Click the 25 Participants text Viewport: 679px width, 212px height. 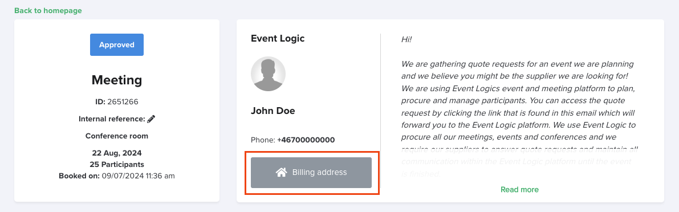tap(117, 164)
